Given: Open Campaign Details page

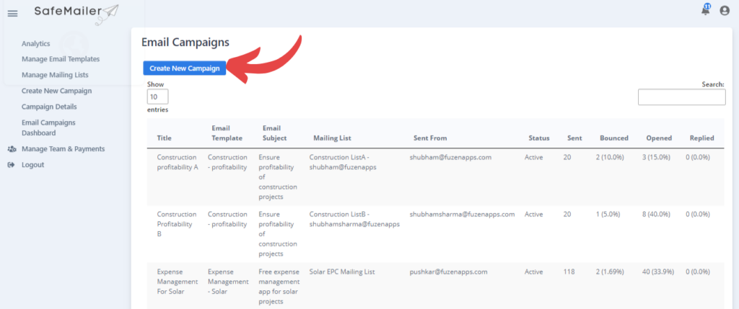Looking at the screenshot, I should tap(49, 107).
